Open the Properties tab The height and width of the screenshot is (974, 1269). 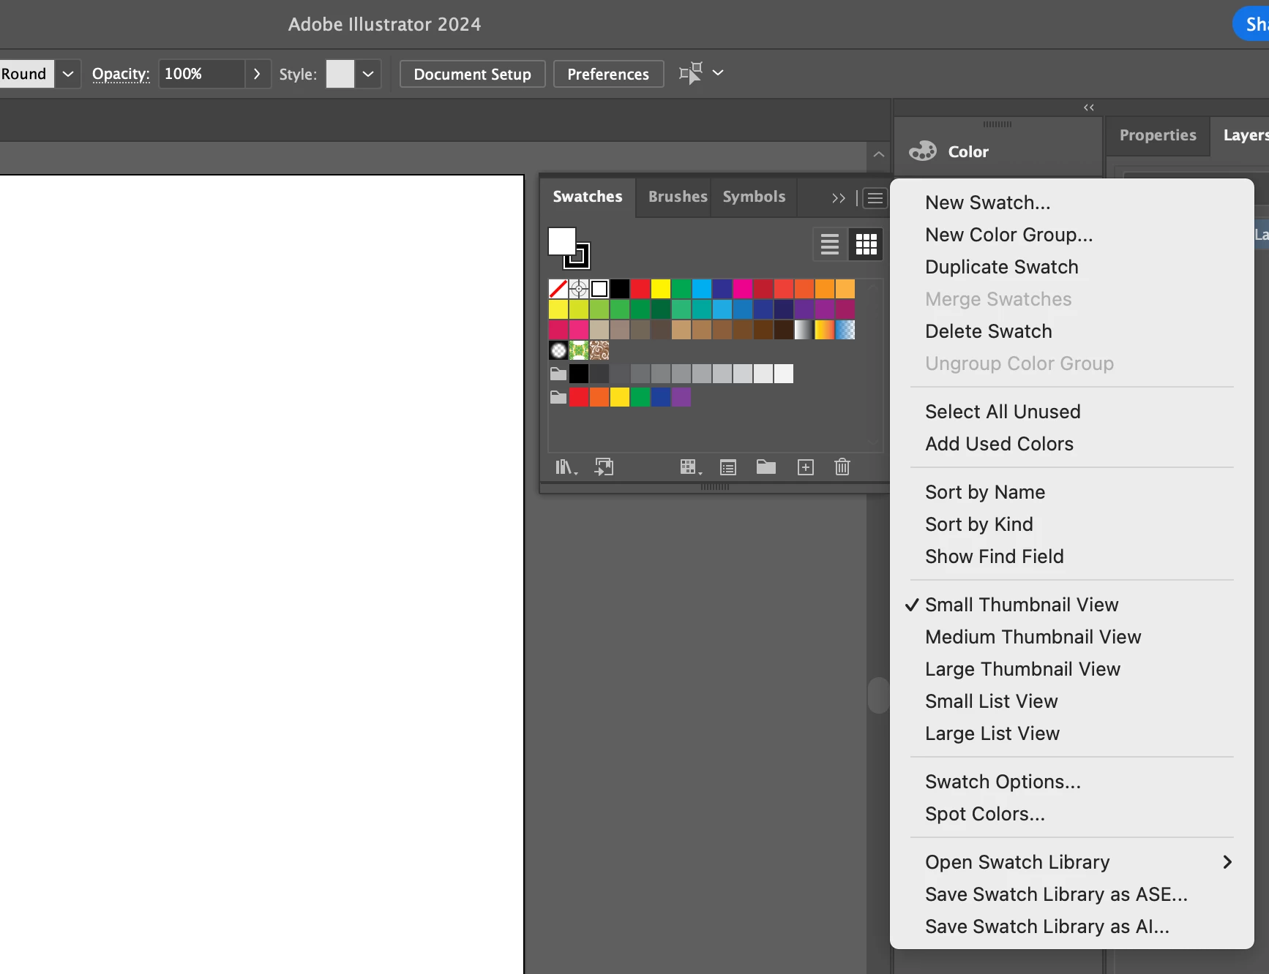pyautogui.click(x=1158, y=135)
